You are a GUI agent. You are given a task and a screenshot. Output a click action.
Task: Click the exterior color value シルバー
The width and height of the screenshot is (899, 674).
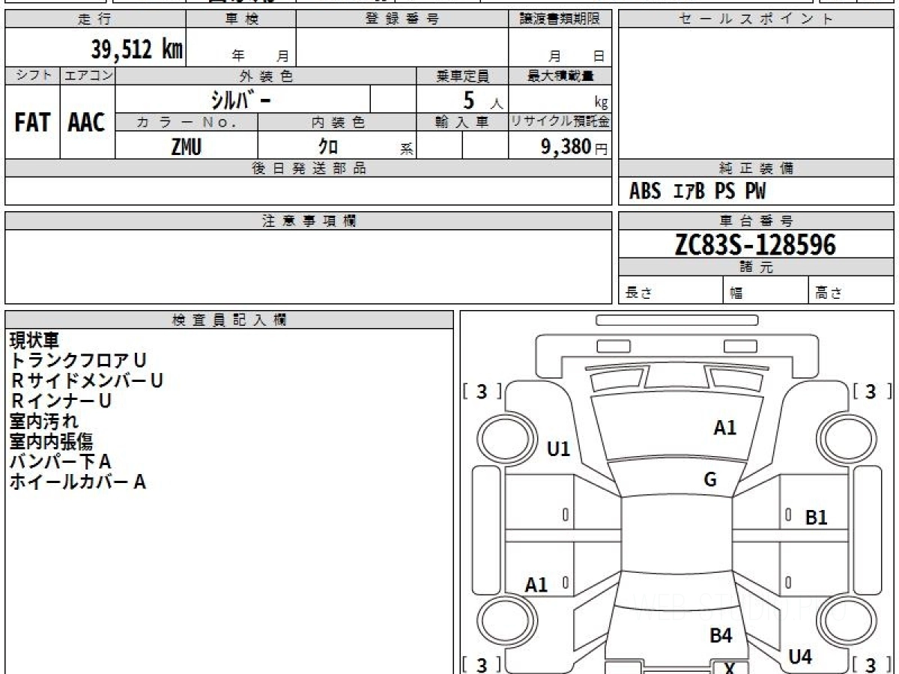(x=242, y=99)
